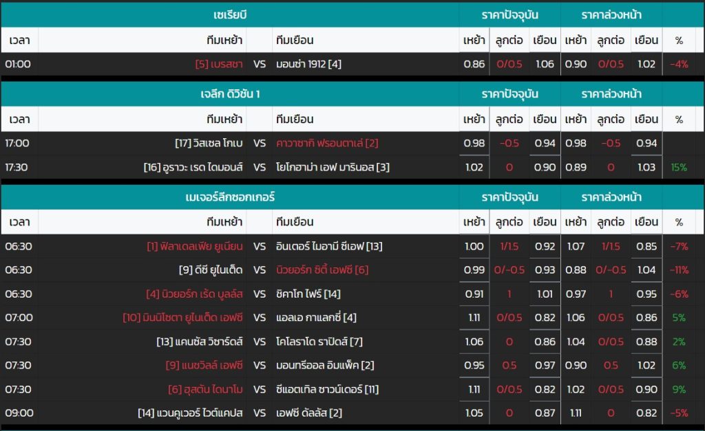This screenshot has width=705, height=431.
Task: Select away team มอนทรีออล อิมแพ็ค [2]
Action: pyautogui.click(x=325, y=365)
